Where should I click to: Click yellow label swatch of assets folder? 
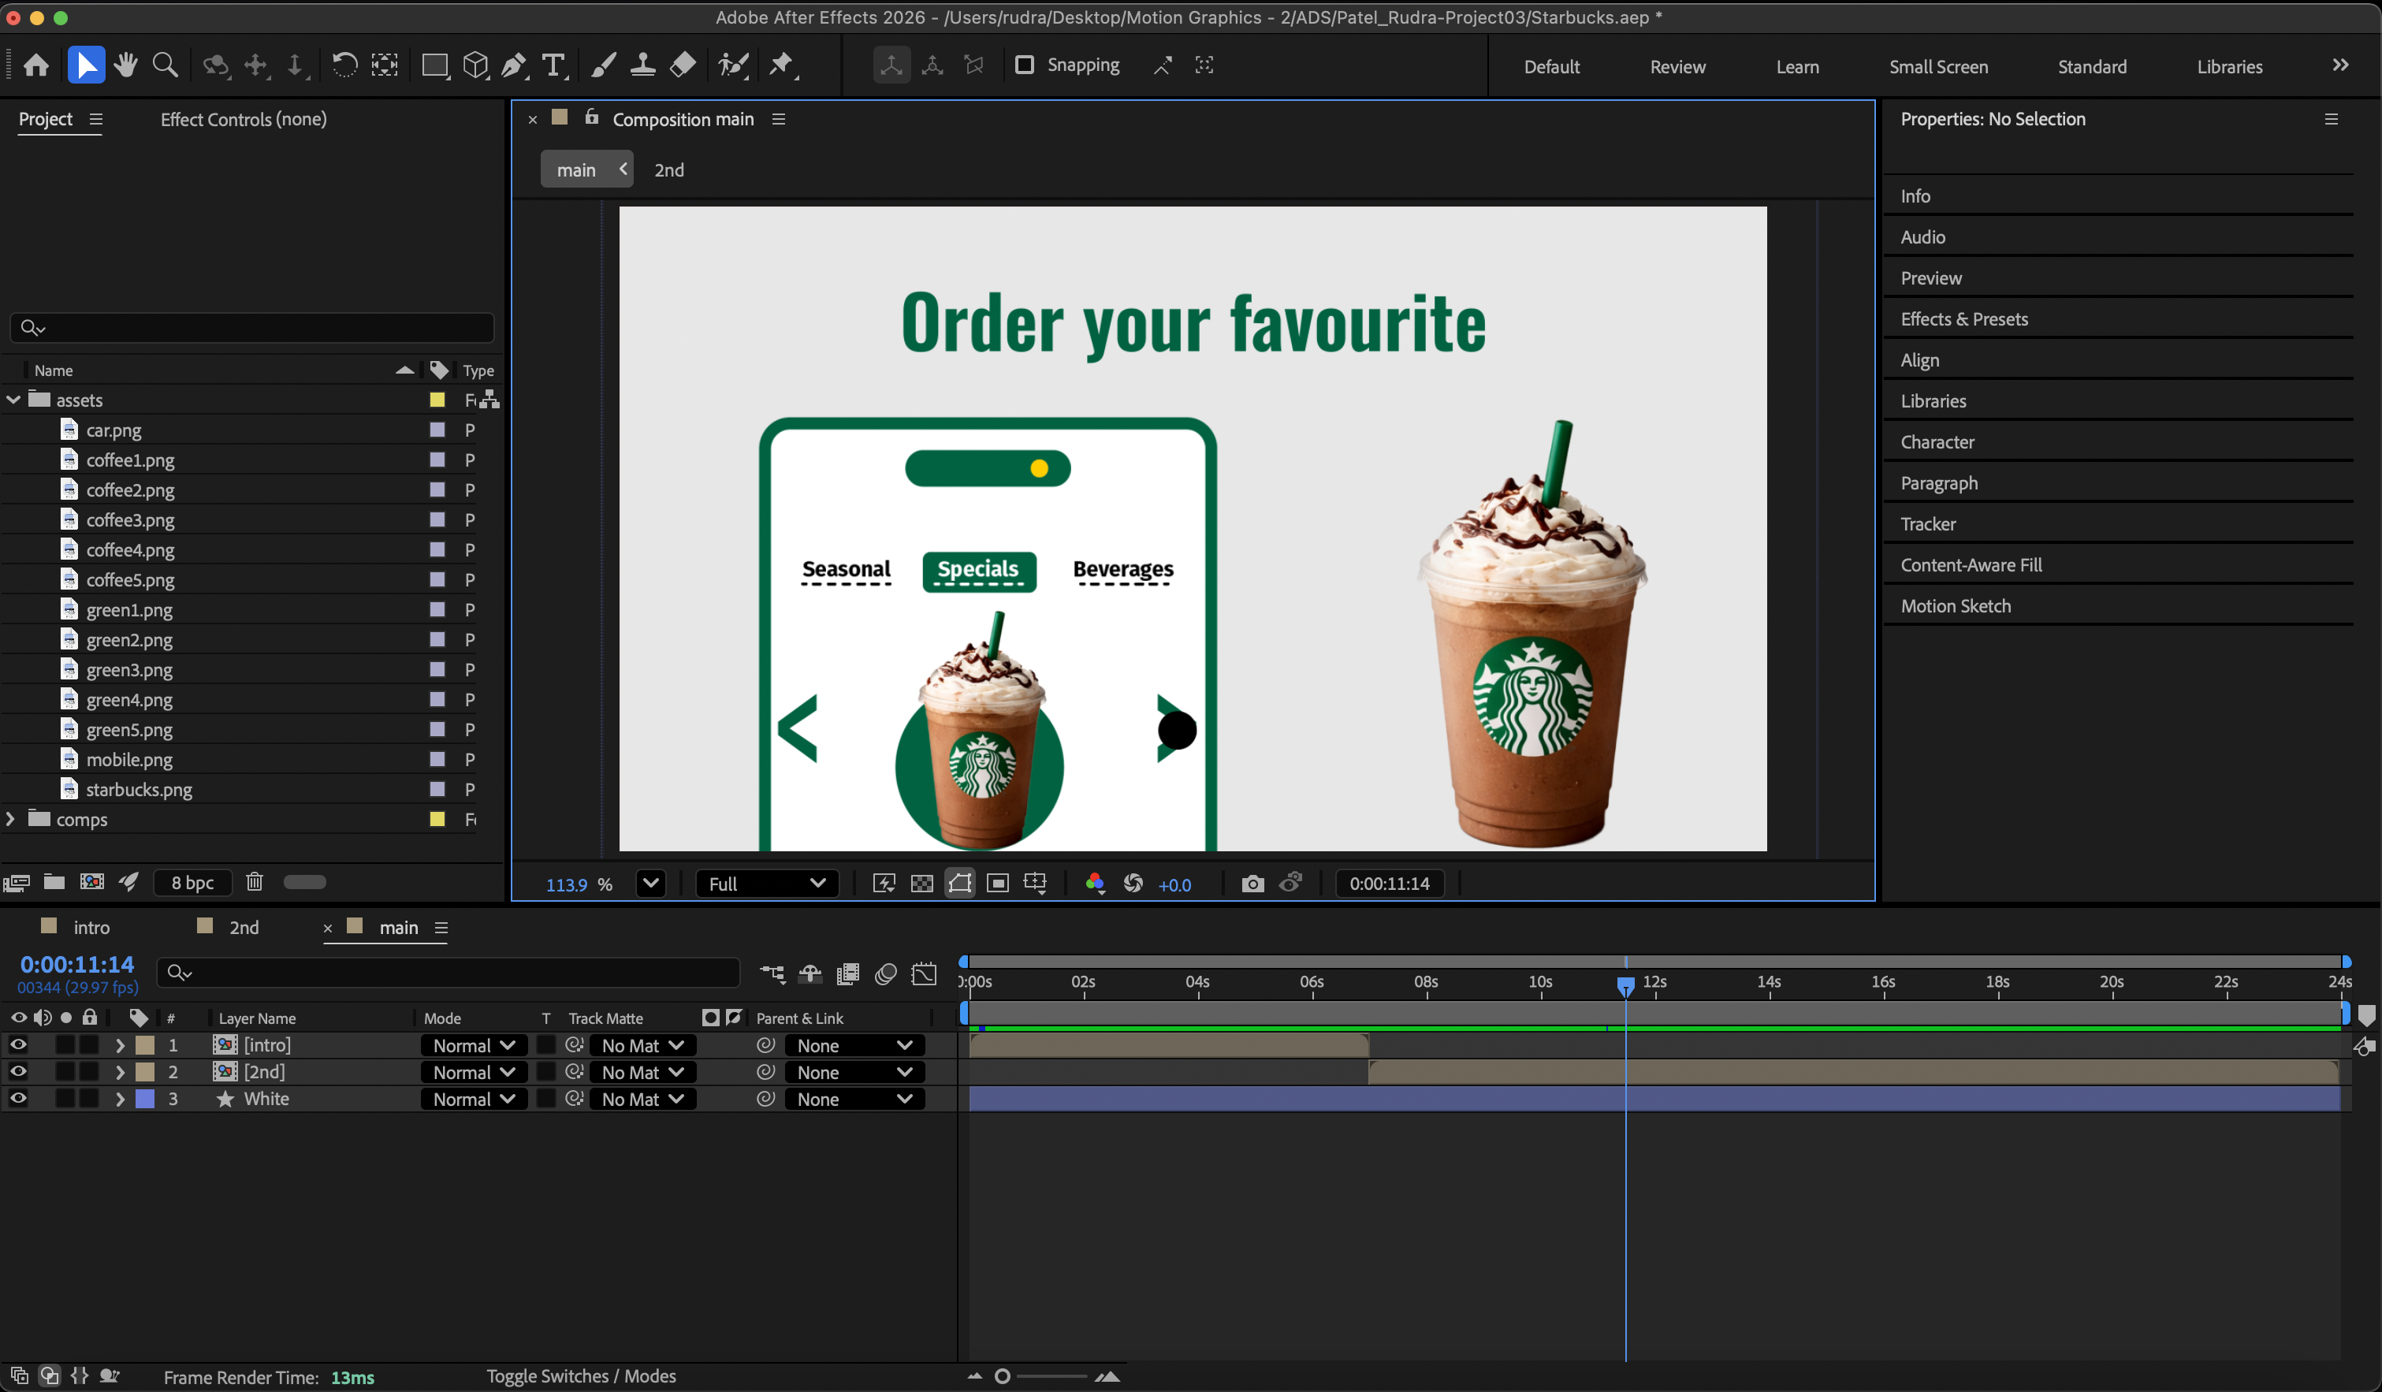437,400
